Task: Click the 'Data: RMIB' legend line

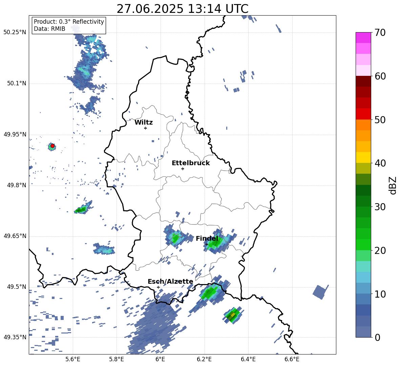Action: click(x=49, y=29)
